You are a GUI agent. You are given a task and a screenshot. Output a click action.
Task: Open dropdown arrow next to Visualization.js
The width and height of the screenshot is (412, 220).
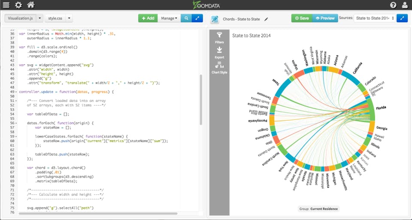click(x=39, y=18)
